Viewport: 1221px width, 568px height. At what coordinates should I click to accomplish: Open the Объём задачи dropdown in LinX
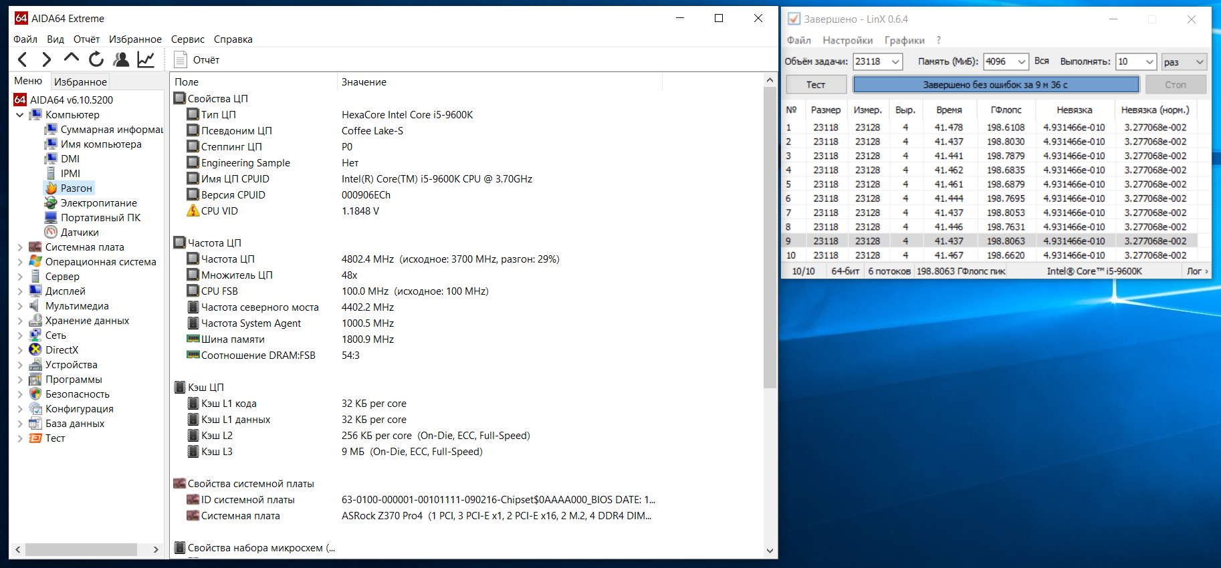pyautogui.click(x=895, y=62)
